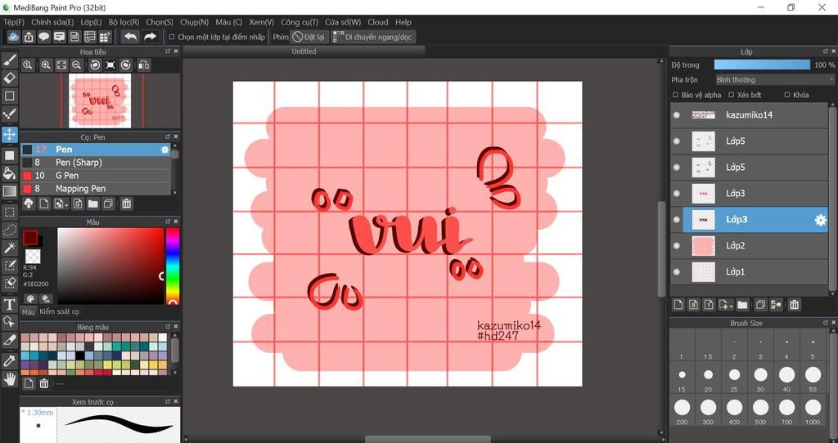
Task: Click the Undo arrow in toolbar
Action: pos(130,37)
